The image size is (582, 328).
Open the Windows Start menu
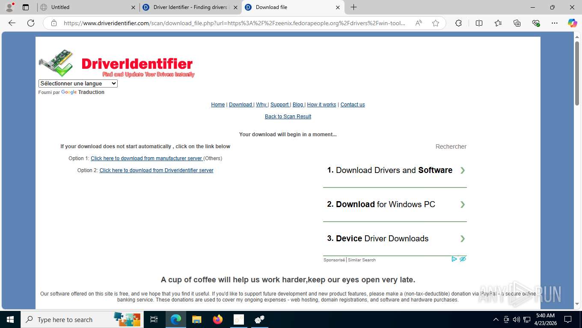(x=10, y=319)
